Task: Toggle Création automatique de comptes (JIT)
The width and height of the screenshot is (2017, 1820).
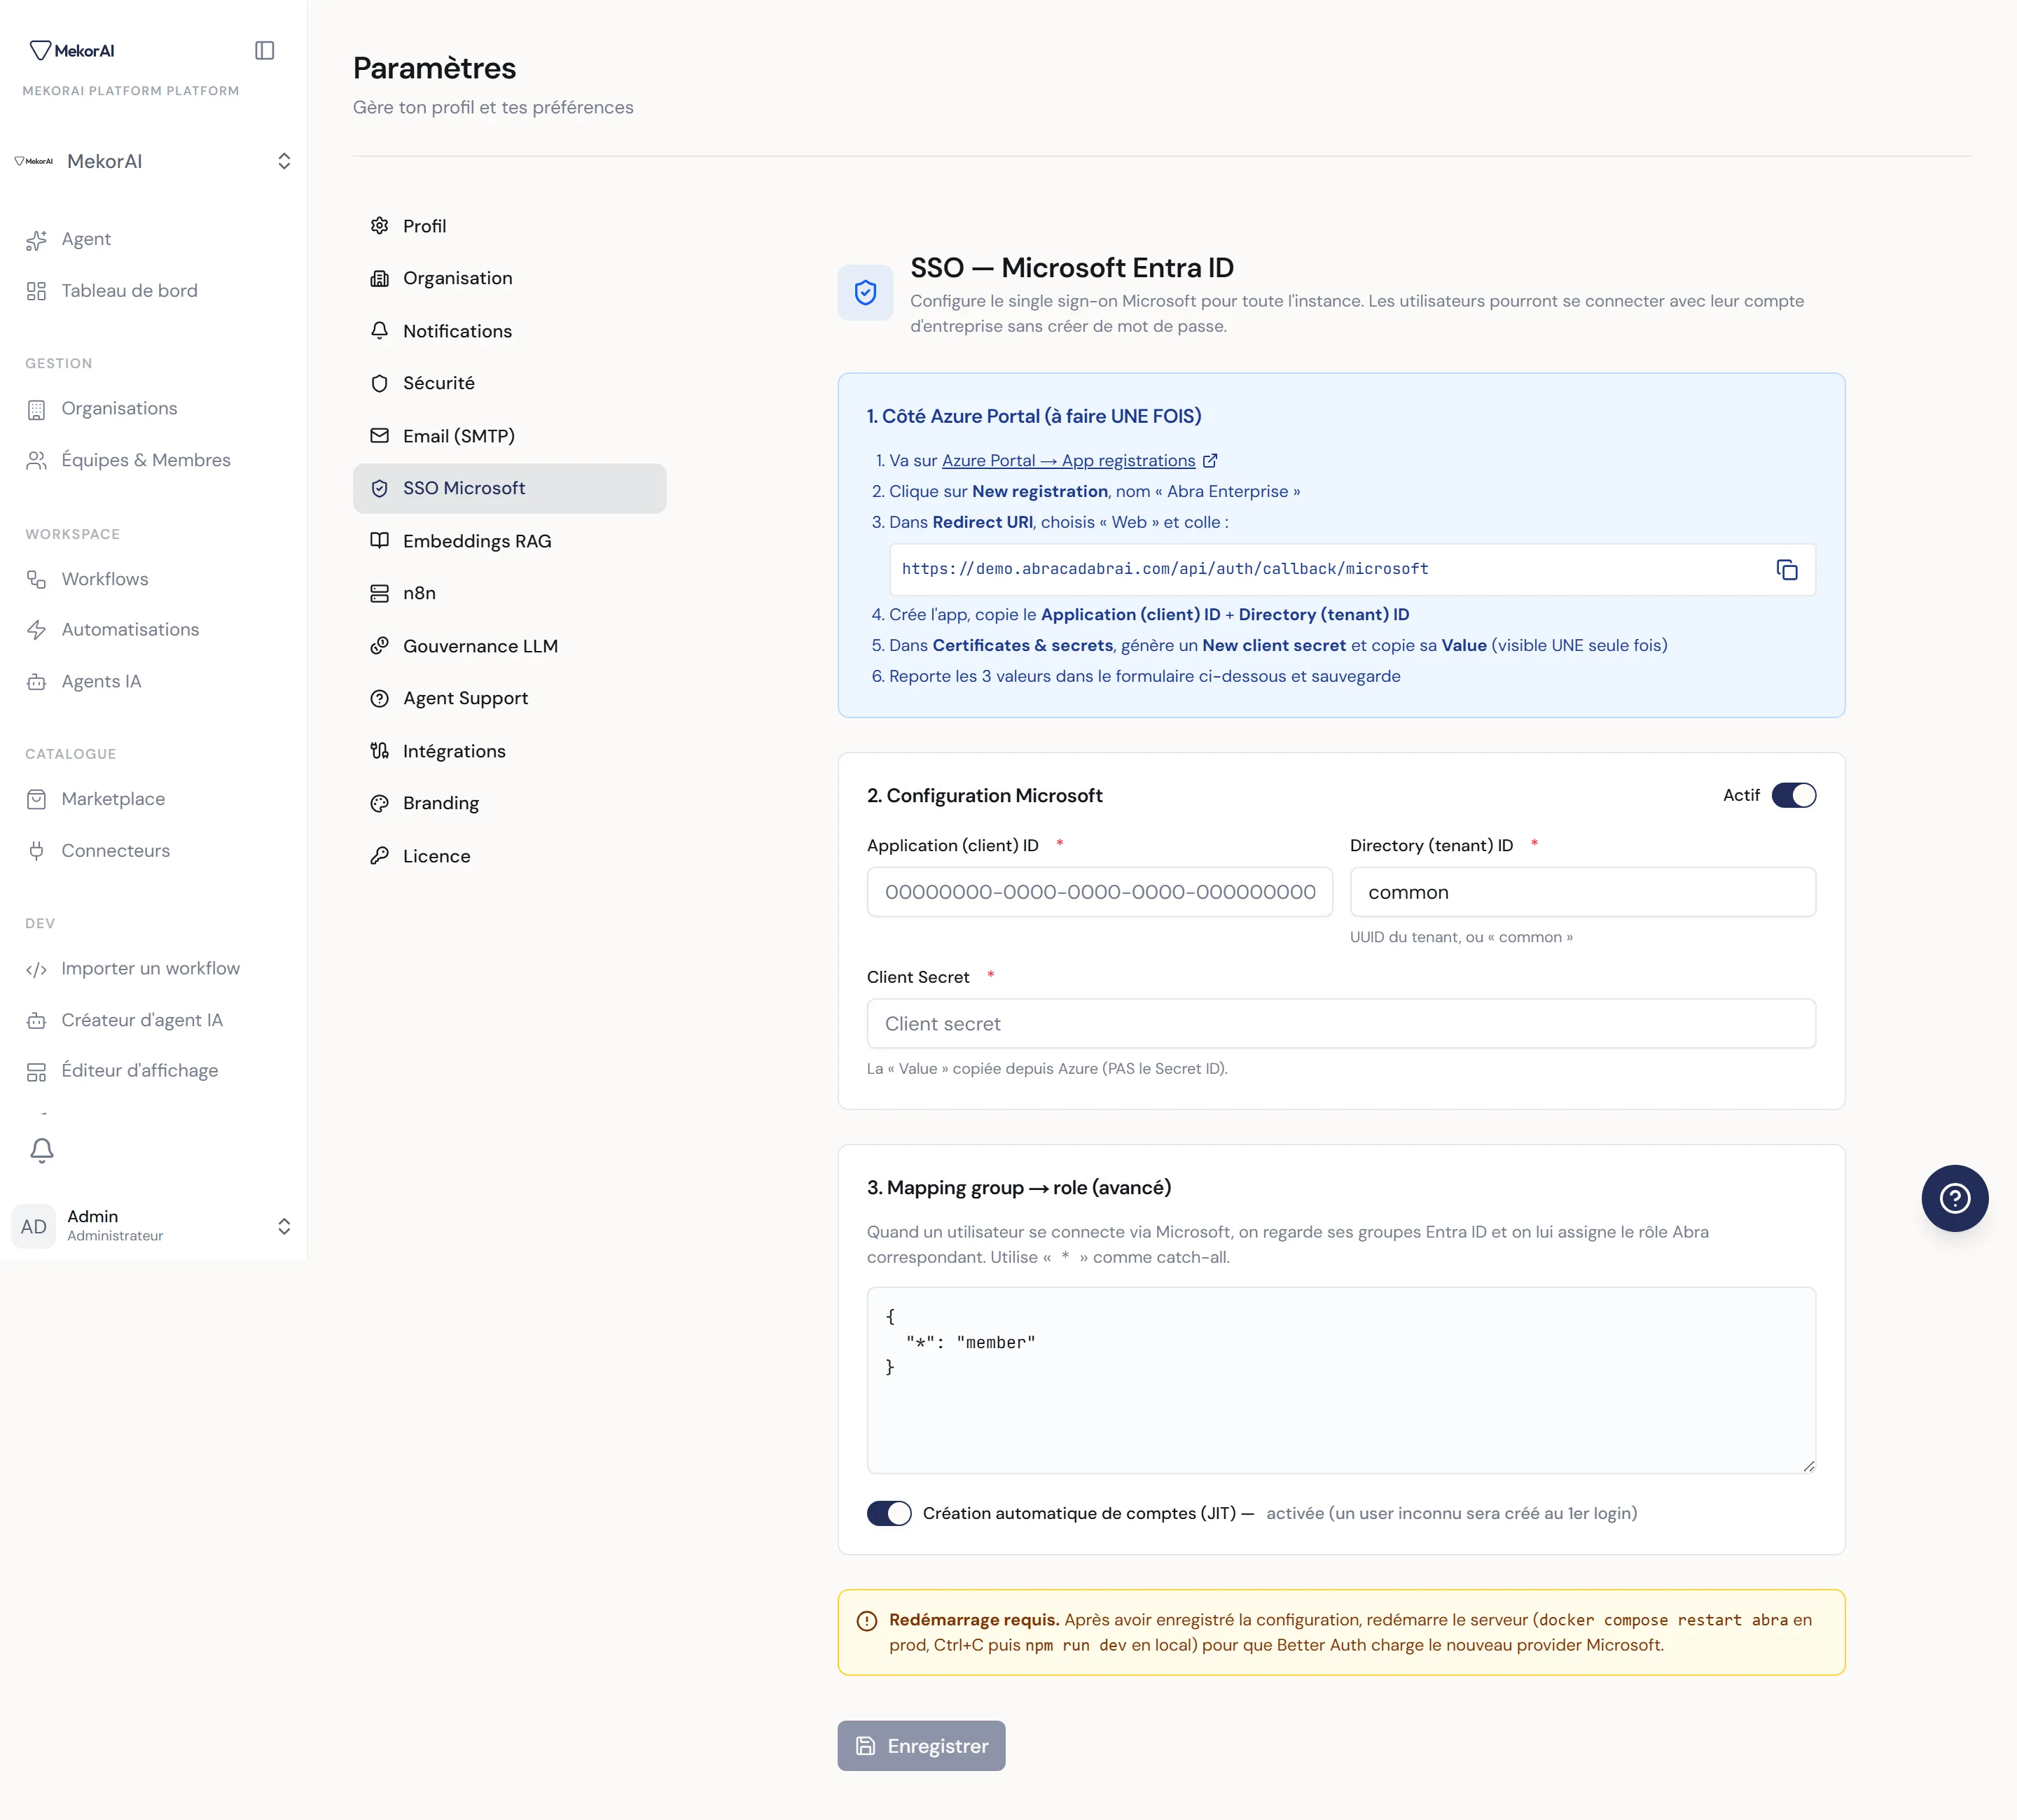Action: tap(889, 1513)
